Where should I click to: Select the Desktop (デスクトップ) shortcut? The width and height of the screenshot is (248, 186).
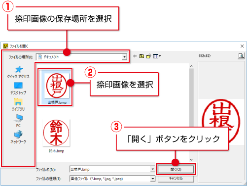18,88
